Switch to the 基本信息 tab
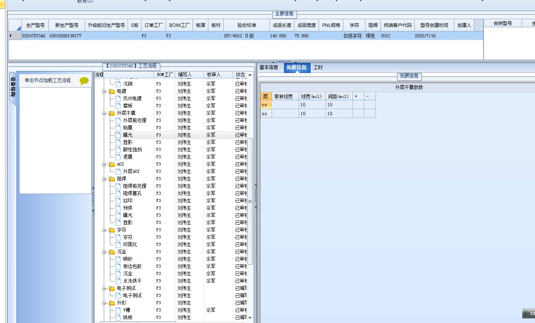This screenshot has width=535, height=323. [x=269, y=68]
